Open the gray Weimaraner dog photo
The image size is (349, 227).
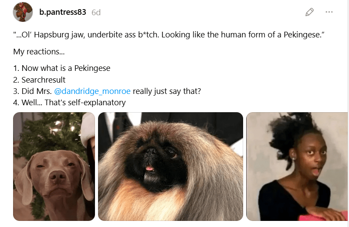coord(54,167)
